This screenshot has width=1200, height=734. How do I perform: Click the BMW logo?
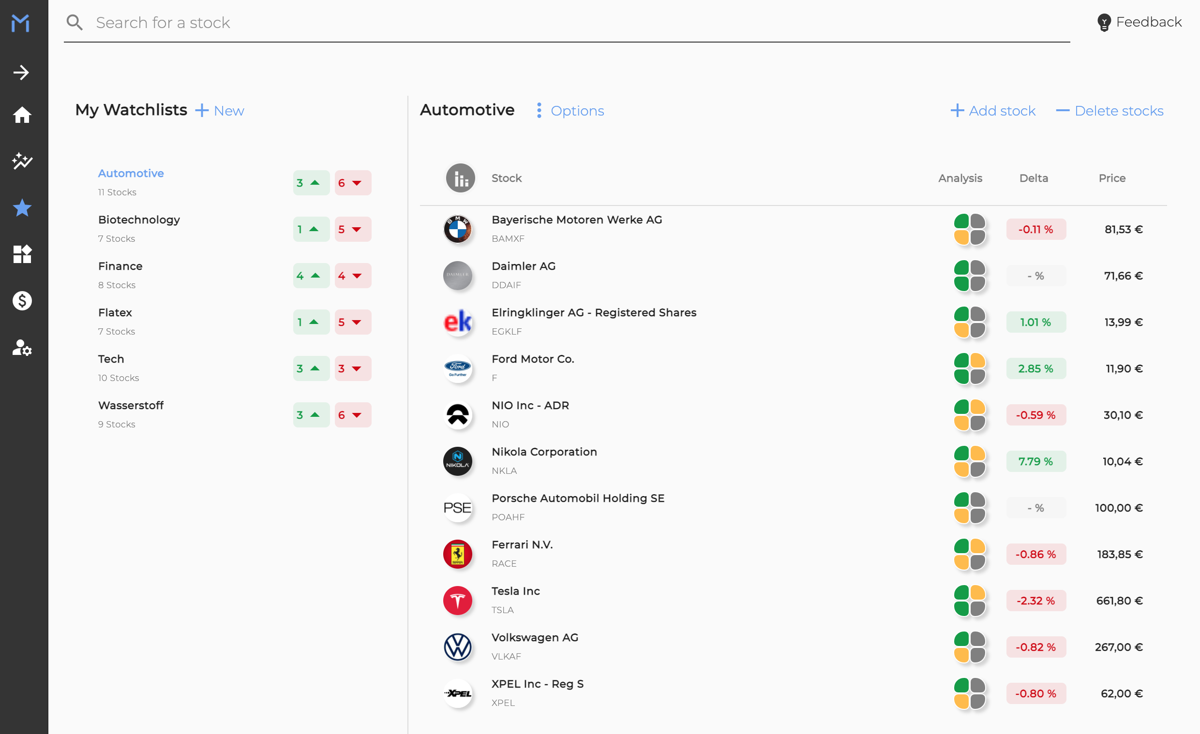(x=458, y=229)
